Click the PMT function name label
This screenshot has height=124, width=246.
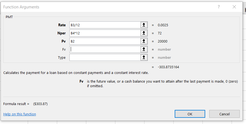pos(9,17)
